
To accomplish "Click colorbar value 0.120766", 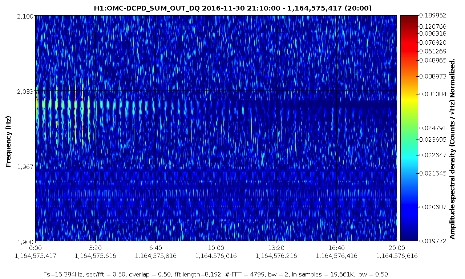I will (433, 27).
